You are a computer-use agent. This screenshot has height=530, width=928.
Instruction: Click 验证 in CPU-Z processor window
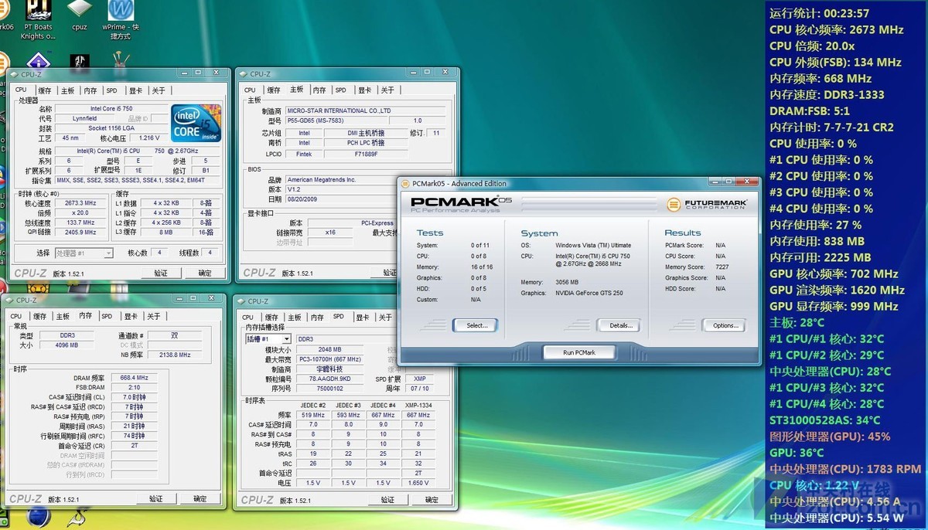161,273
